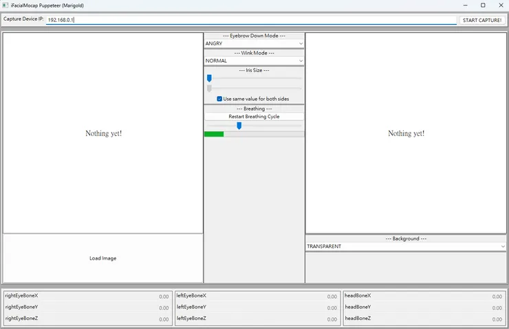Click the top Iris Size slider handle
Image resolution: width=509 pixels, height=329 pixels.
tap(209, 78)
